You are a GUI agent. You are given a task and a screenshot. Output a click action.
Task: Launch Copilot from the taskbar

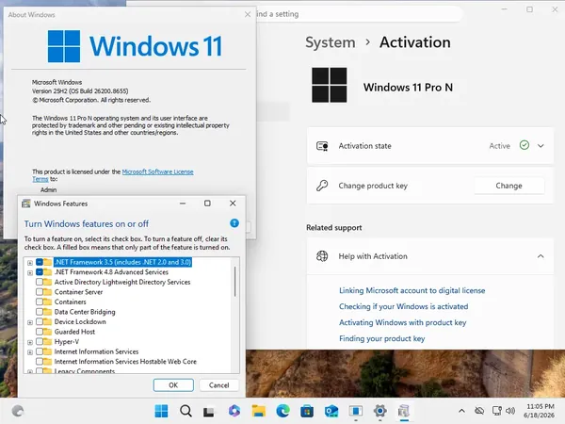click(234, 411)
